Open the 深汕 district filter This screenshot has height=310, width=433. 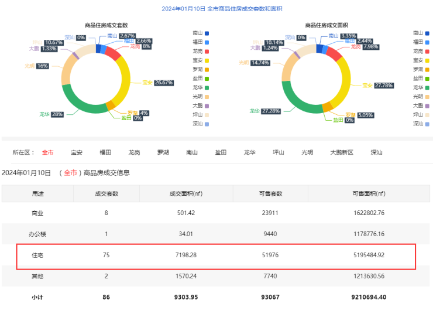pos(376,152)
